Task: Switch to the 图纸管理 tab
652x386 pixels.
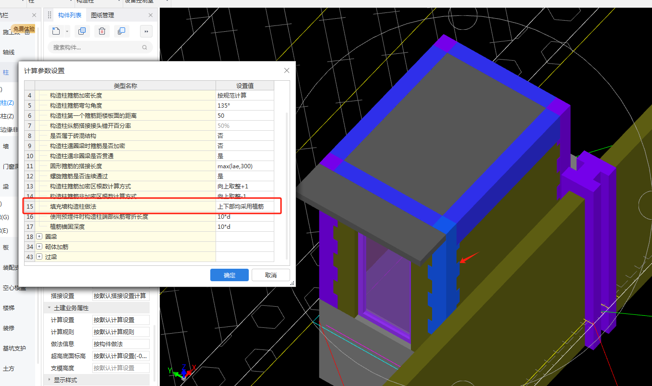Action: coord(102,15)
